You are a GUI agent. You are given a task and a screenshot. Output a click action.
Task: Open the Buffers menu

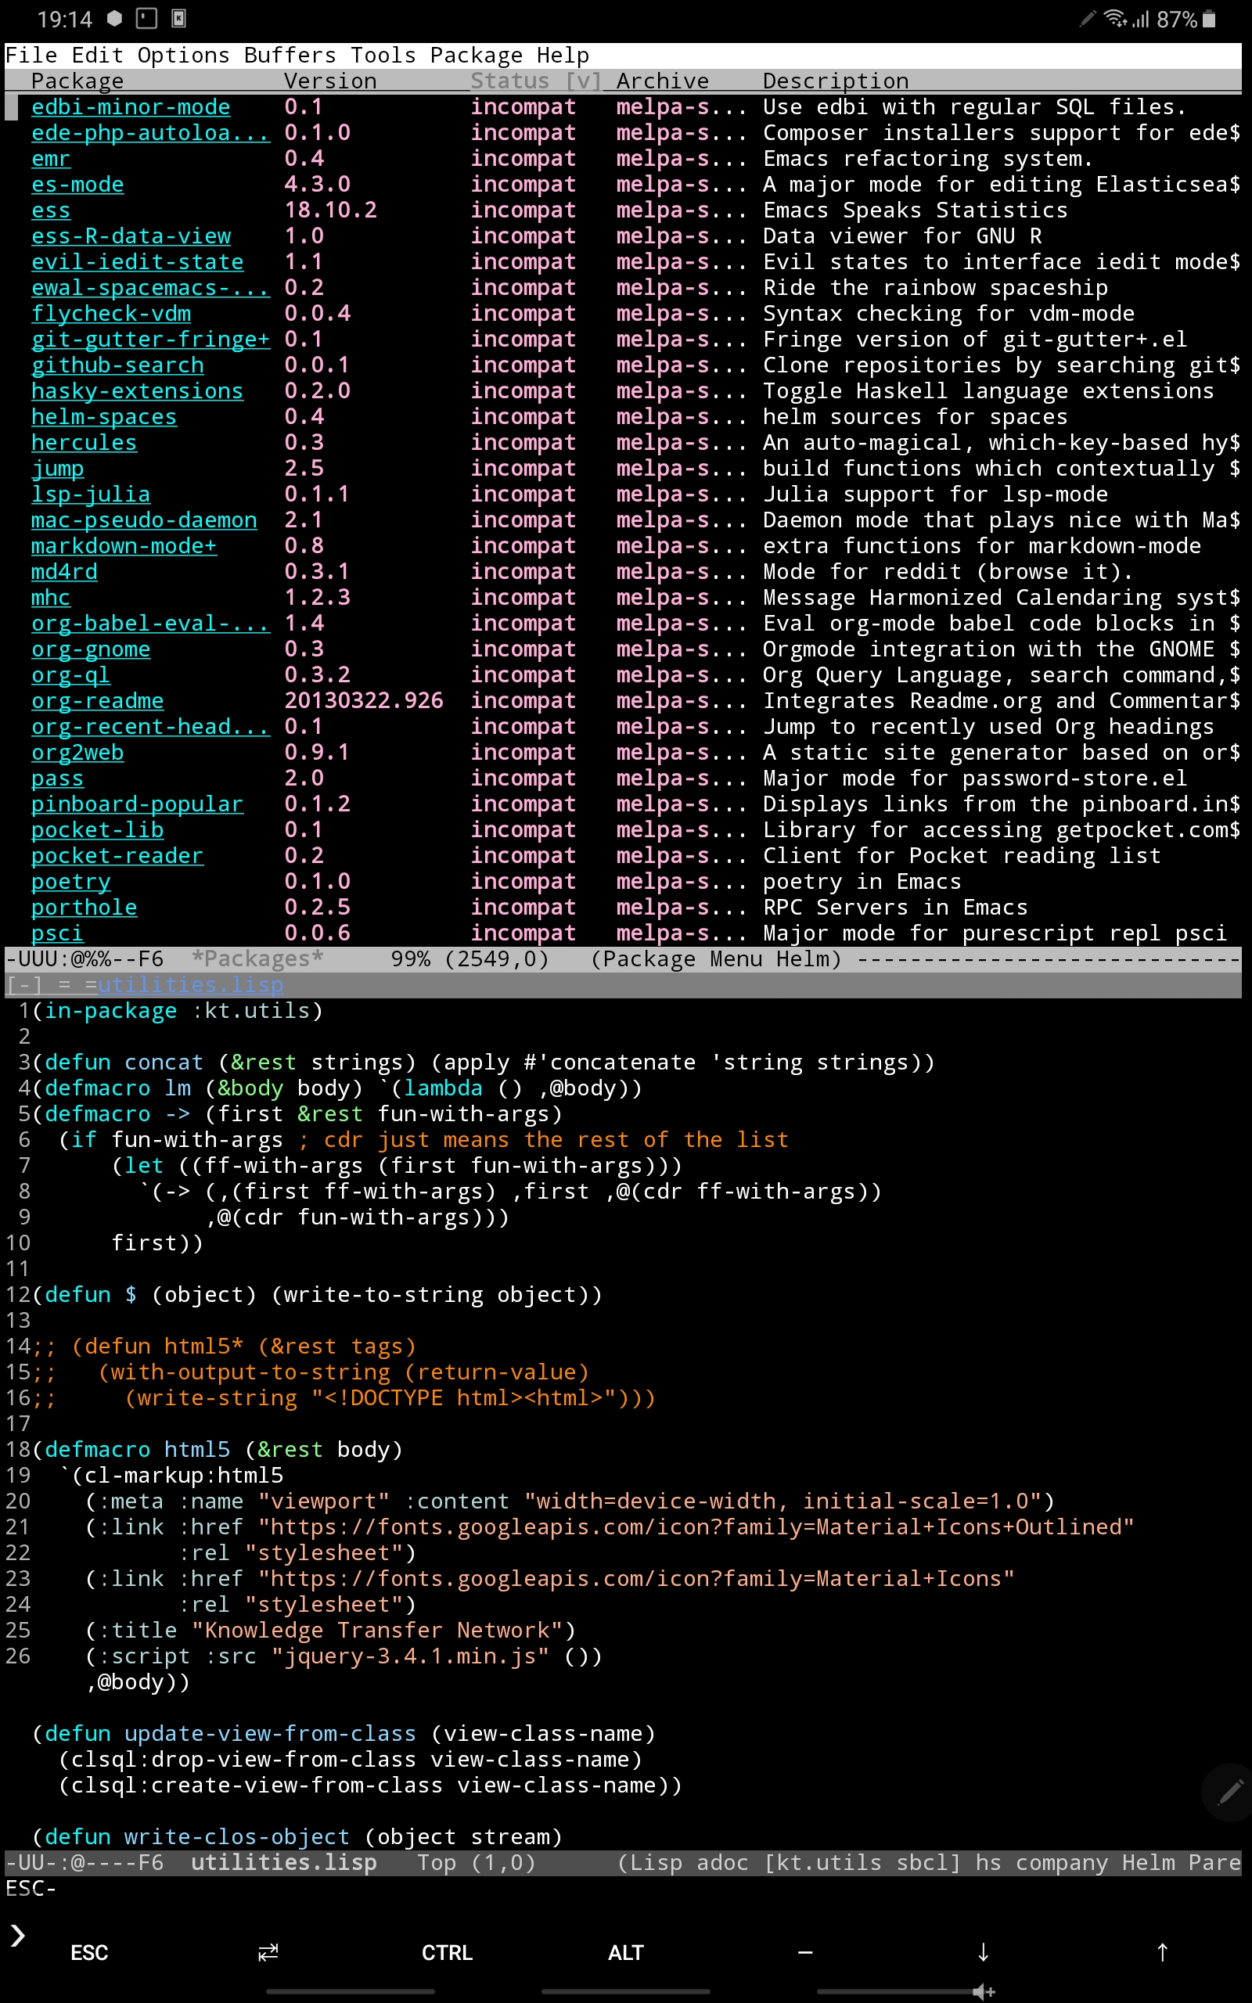click(x=290, y=56)
